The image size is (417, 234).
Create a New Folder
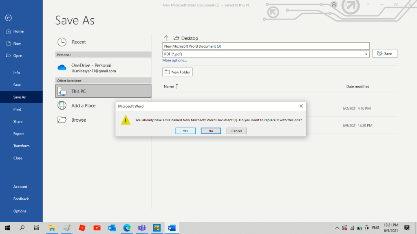(x=177, y=72)
